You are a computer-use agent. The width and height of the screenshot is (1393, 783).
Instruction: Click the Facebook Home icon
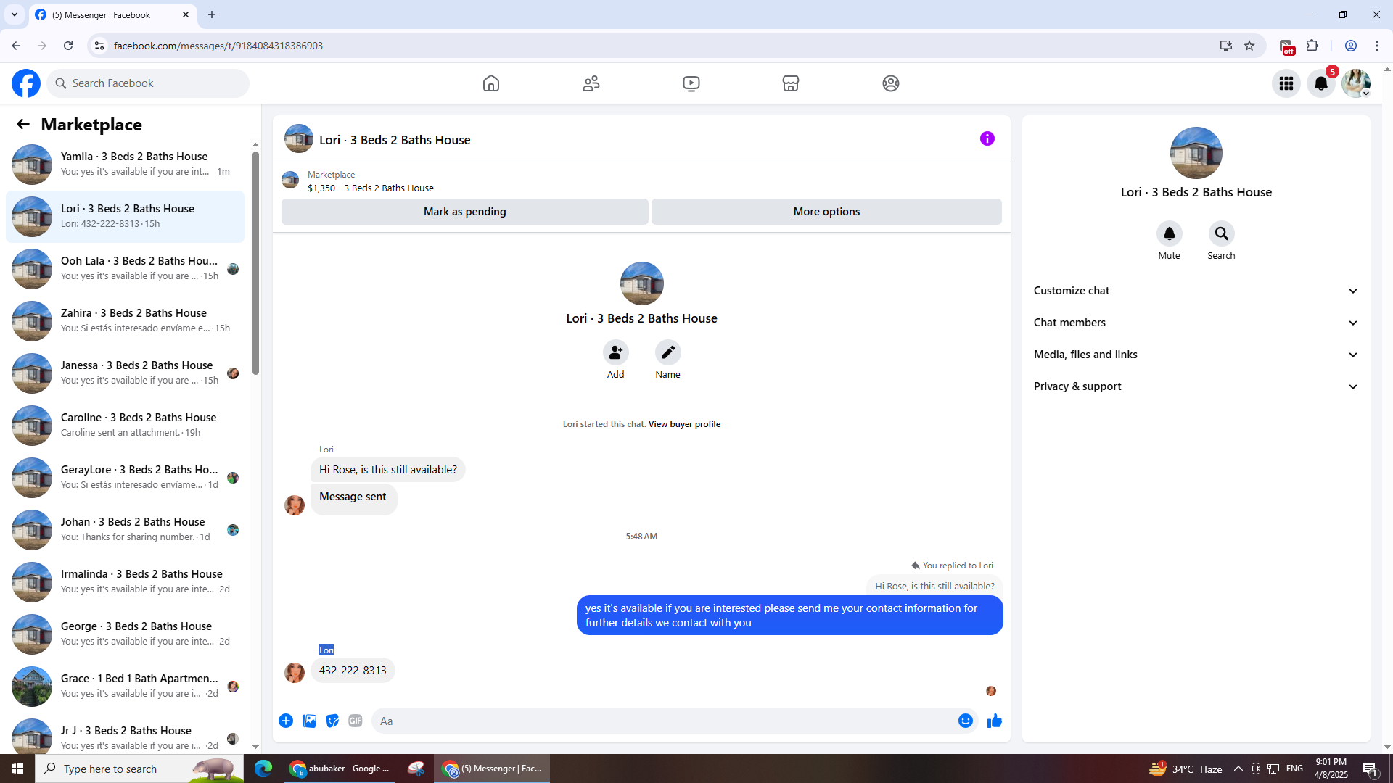pyautogui.click(x=491, y=83)
